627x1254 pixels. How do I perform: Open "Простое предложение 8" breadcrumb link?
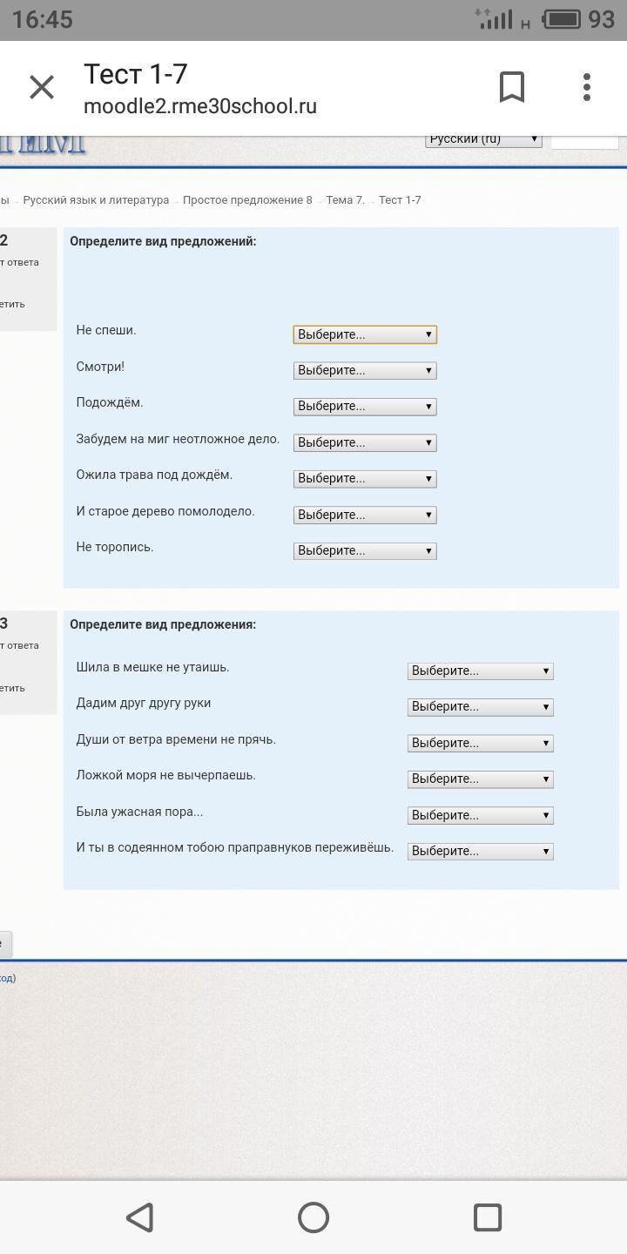247,200
